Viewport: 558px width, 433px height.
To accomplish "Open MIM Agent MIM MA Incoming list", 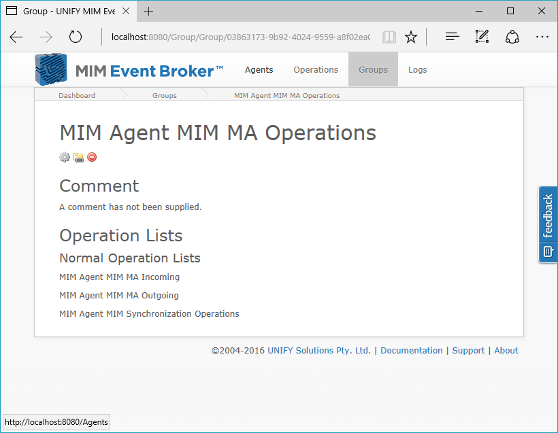I will pyautogui.click(x=119, y=277).
